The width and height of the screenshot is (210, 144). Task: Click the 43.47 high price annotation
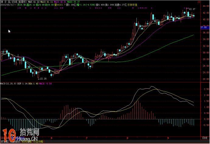point(192,9)
